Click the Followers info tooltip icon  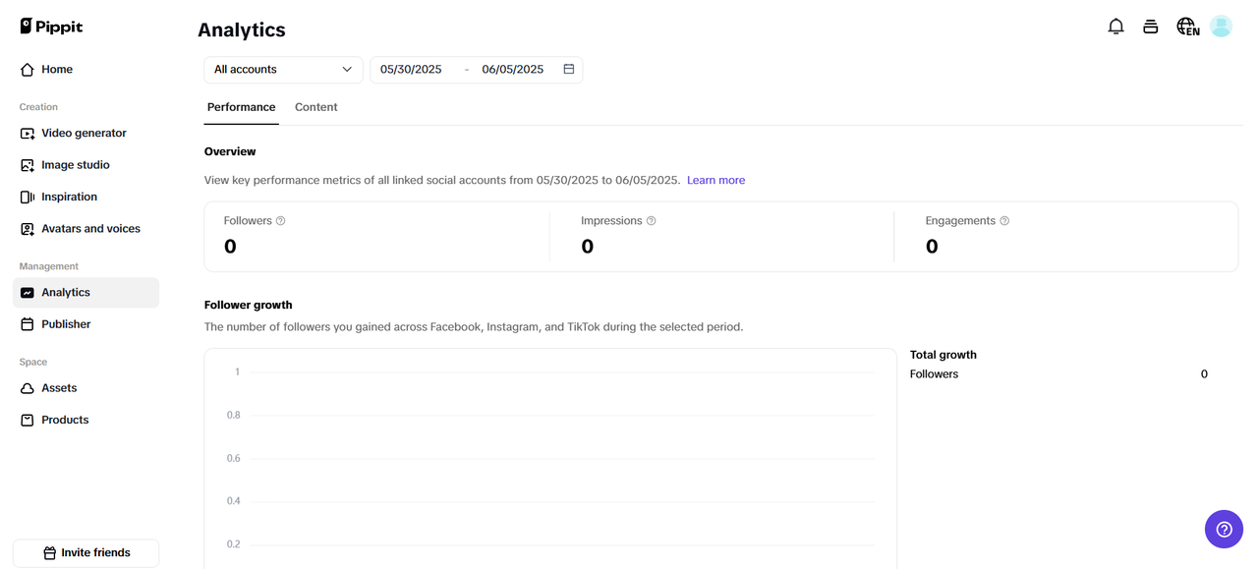(x=281, y=221)
